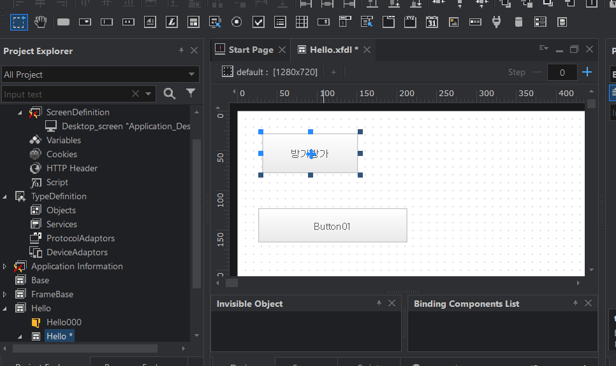Click the design canvas horizontal scrollbar thumb
The height and width of the screenshot is (366, 616).
231,283
